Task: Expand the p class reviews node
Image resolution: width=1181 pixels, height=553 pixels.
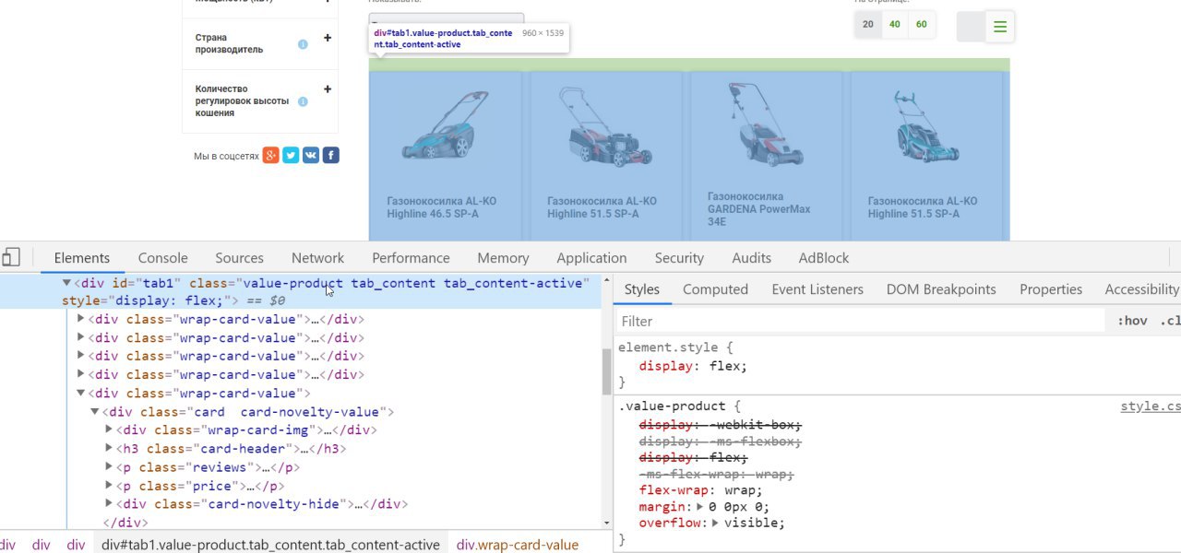Action: pos(109,466)
